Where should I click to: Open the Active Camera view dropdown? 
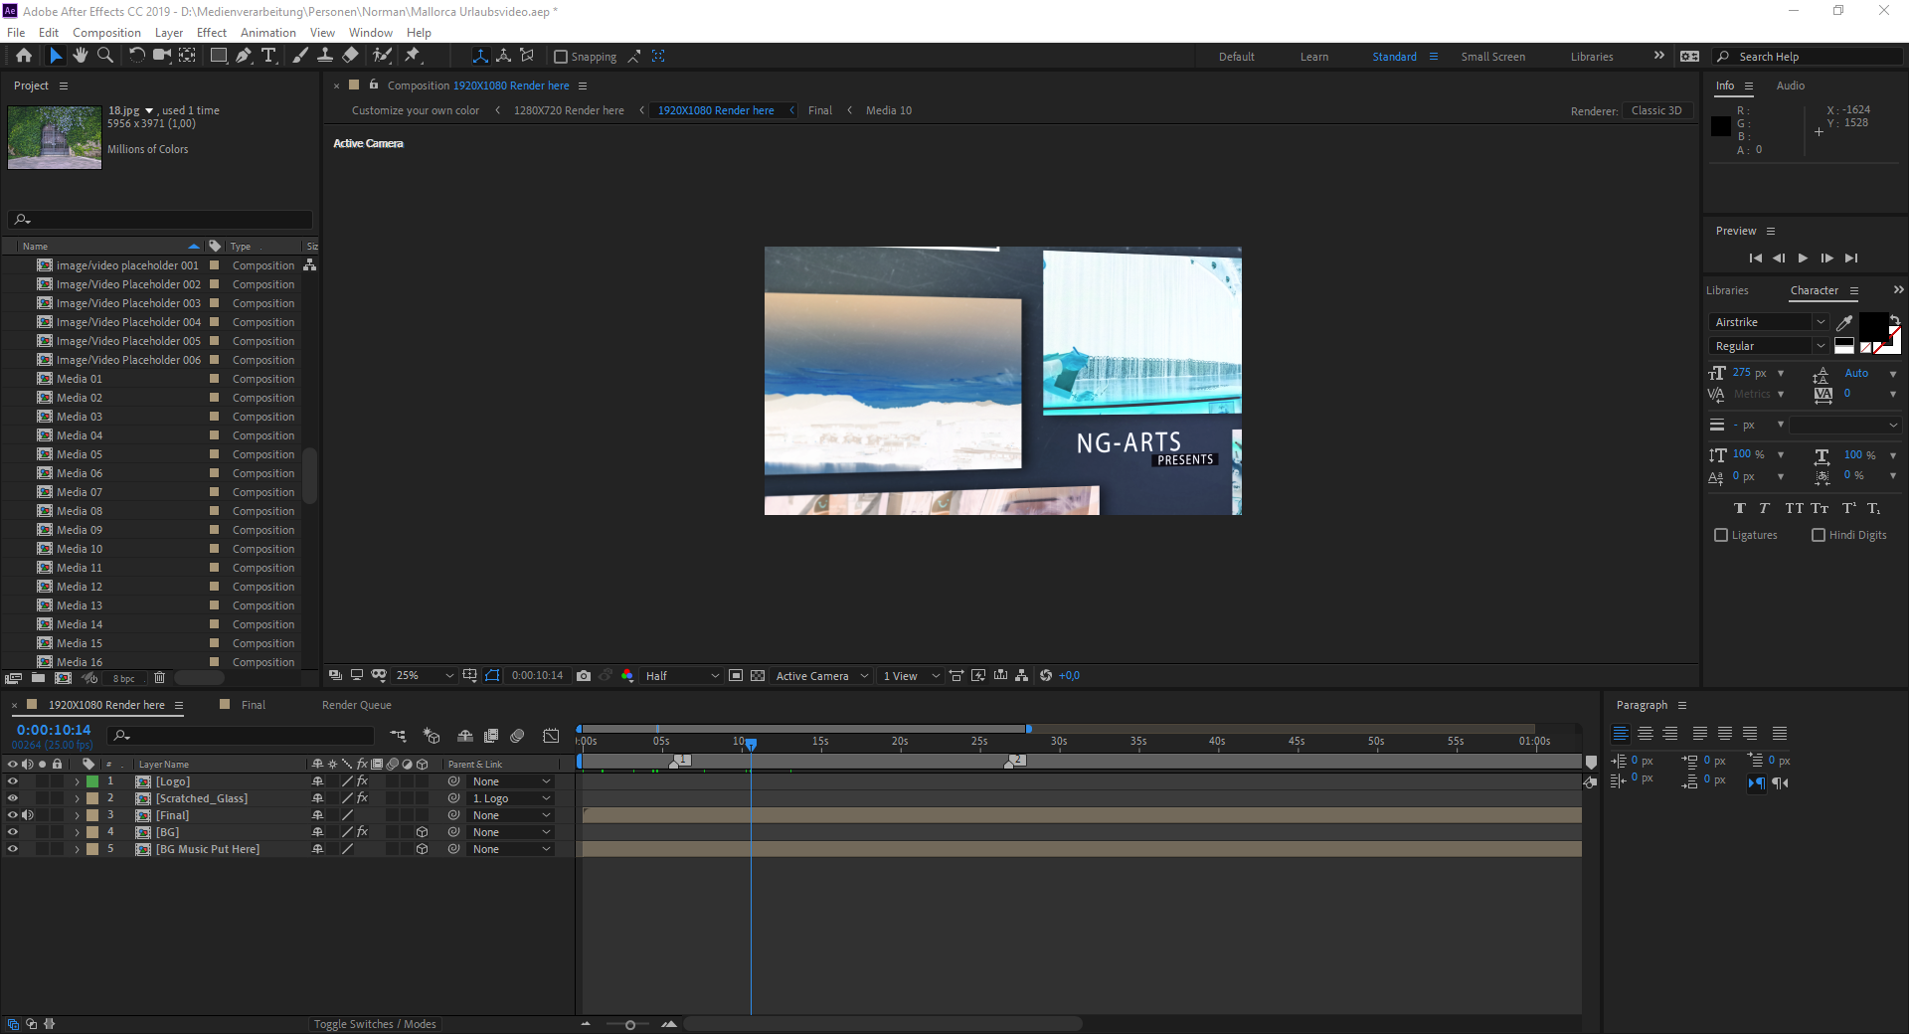pyautogui.click(x=822, y=676)
